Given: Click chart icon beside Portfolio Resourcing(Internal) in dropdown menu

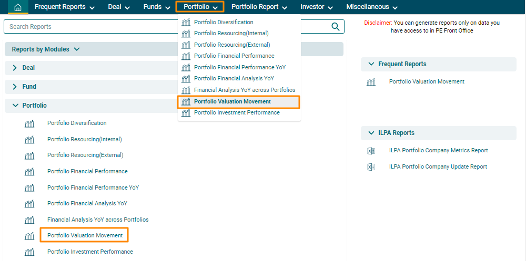Looking at the screenshot, I should coord(186,34).
